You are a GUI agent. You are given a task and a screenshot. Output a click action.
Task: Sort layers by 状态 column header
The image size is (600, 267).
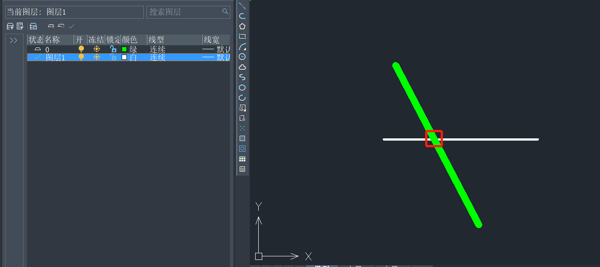point(35,40)
